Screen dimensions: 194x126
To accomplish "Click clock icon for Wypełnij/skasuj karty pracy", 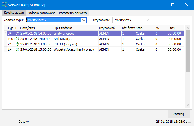I will tap(17, 49).
